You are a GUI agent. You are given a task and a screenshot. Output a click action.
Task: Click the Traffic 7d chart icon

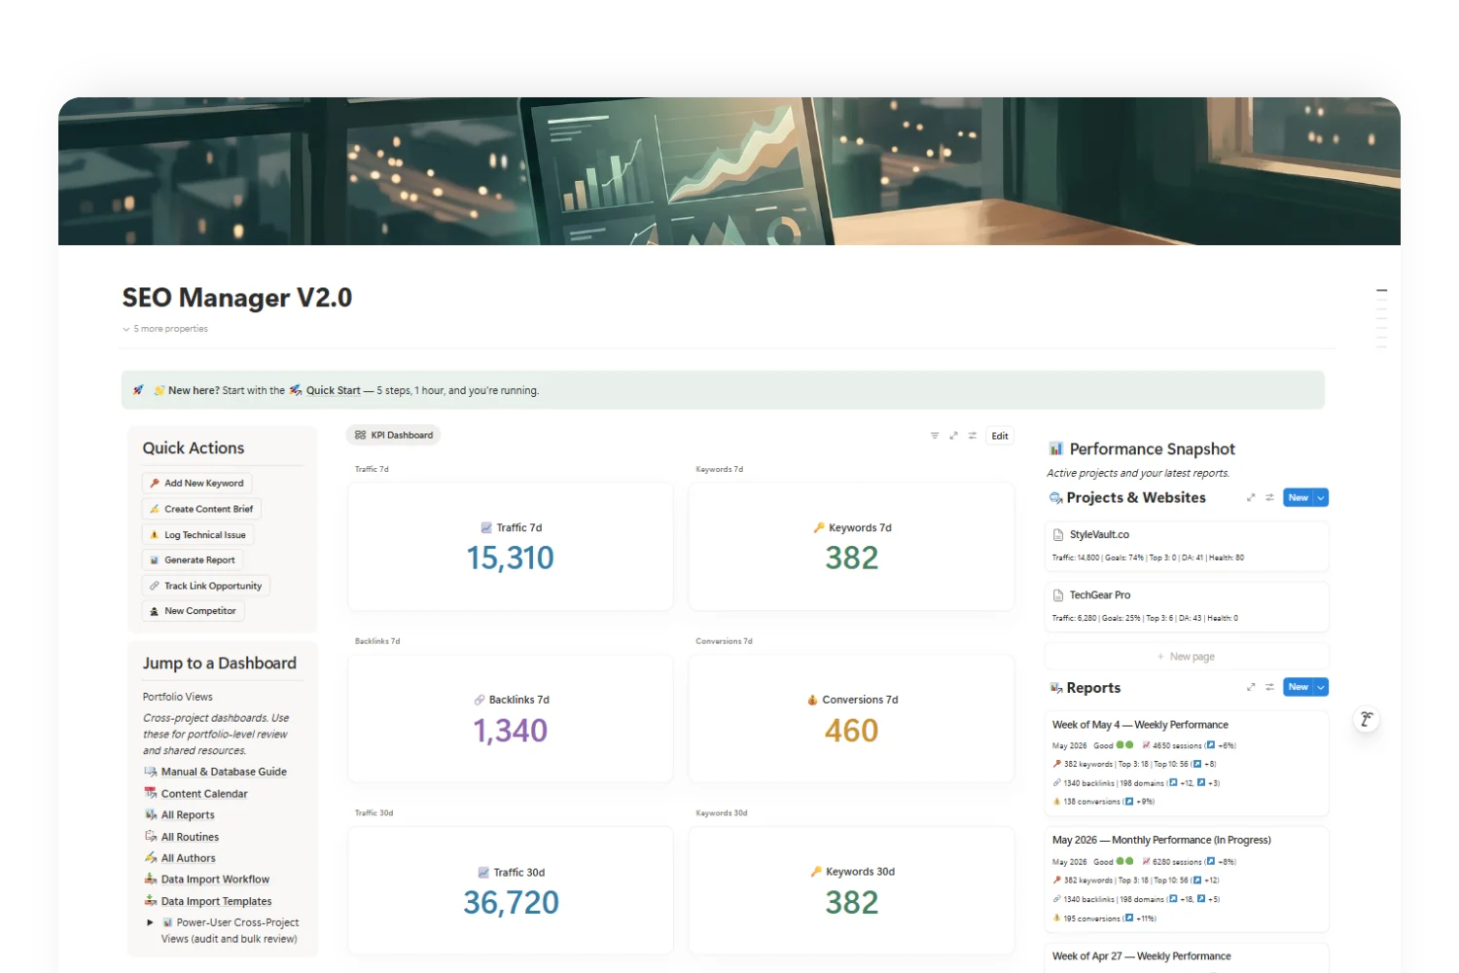pos(486,527)
